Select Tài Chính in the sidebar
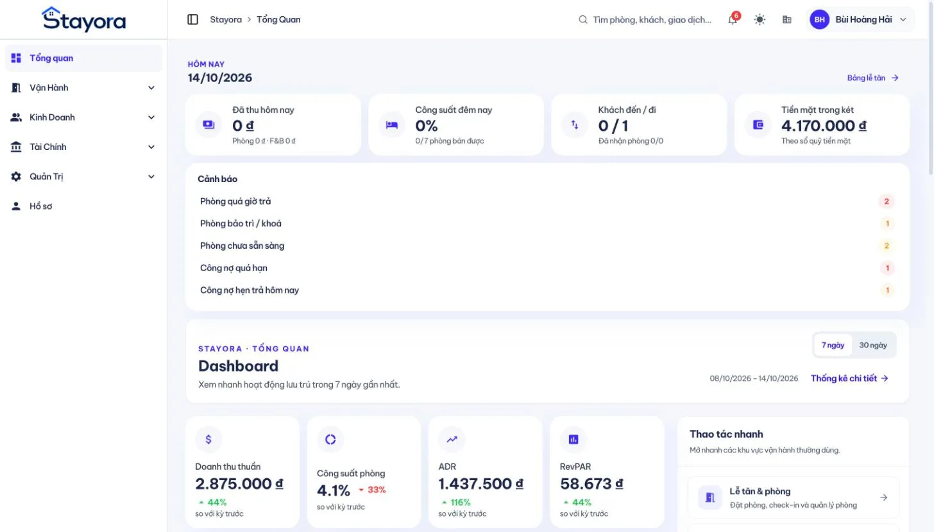 tap(83, 147)
